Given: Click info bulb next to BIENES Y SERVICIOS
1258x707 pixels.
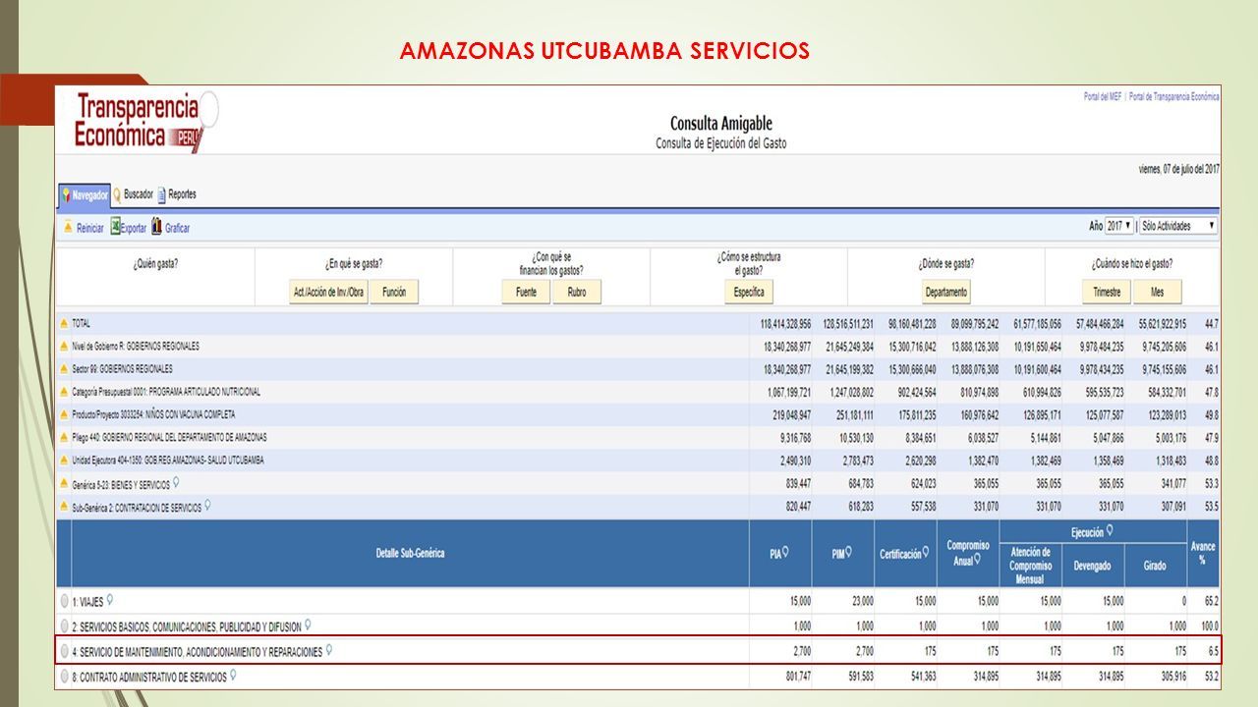Looking at the screenshot, I should coord(176,483).
